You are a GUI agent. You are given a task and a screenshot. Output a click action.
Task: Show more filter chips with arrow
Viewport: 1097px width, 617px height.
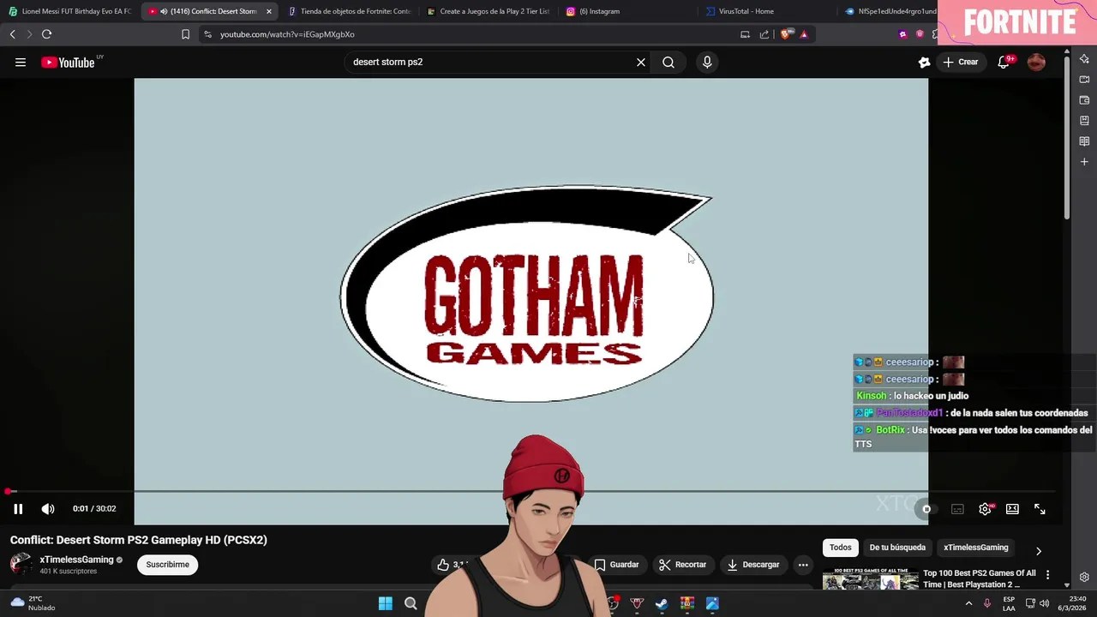[1039, 551]
